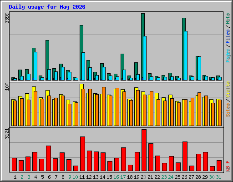Click the Hits legend label

coord(228,19)
